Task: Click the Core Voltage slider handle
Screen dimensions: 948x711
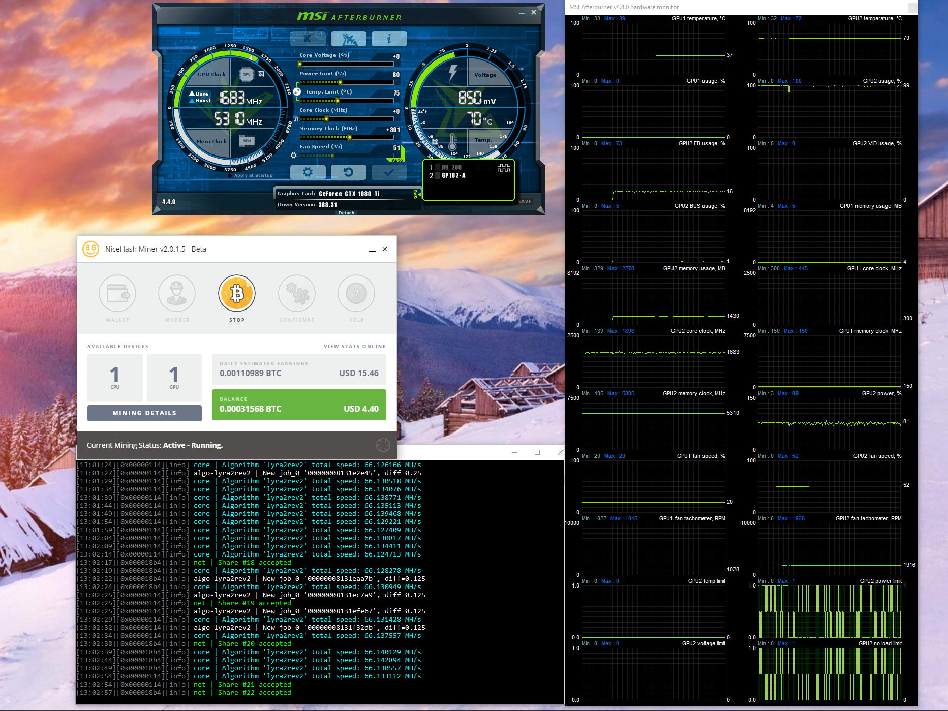Action: coord(300,64)
